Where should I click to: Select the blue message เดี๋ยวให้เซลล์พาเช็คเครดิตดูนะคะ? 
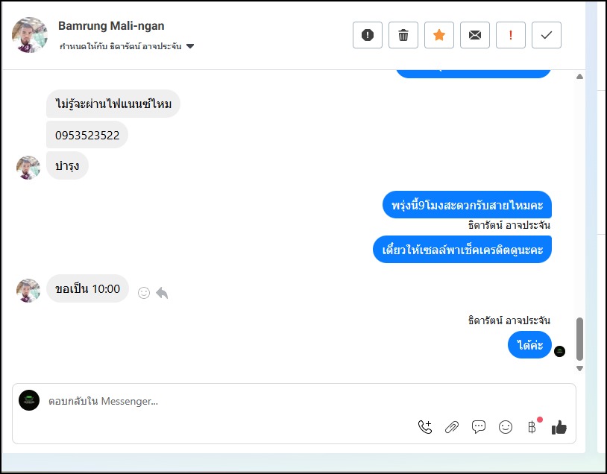462,249
